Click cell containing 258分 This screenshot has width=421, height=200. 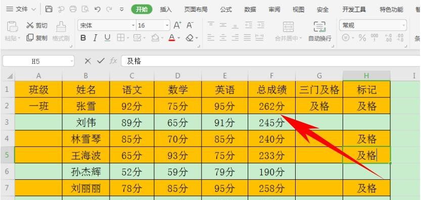click(271, 188)
